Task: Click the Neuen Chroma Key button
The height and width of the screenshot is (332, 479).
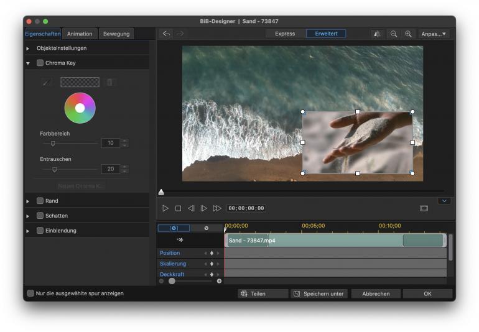Action: pos(81,186)
